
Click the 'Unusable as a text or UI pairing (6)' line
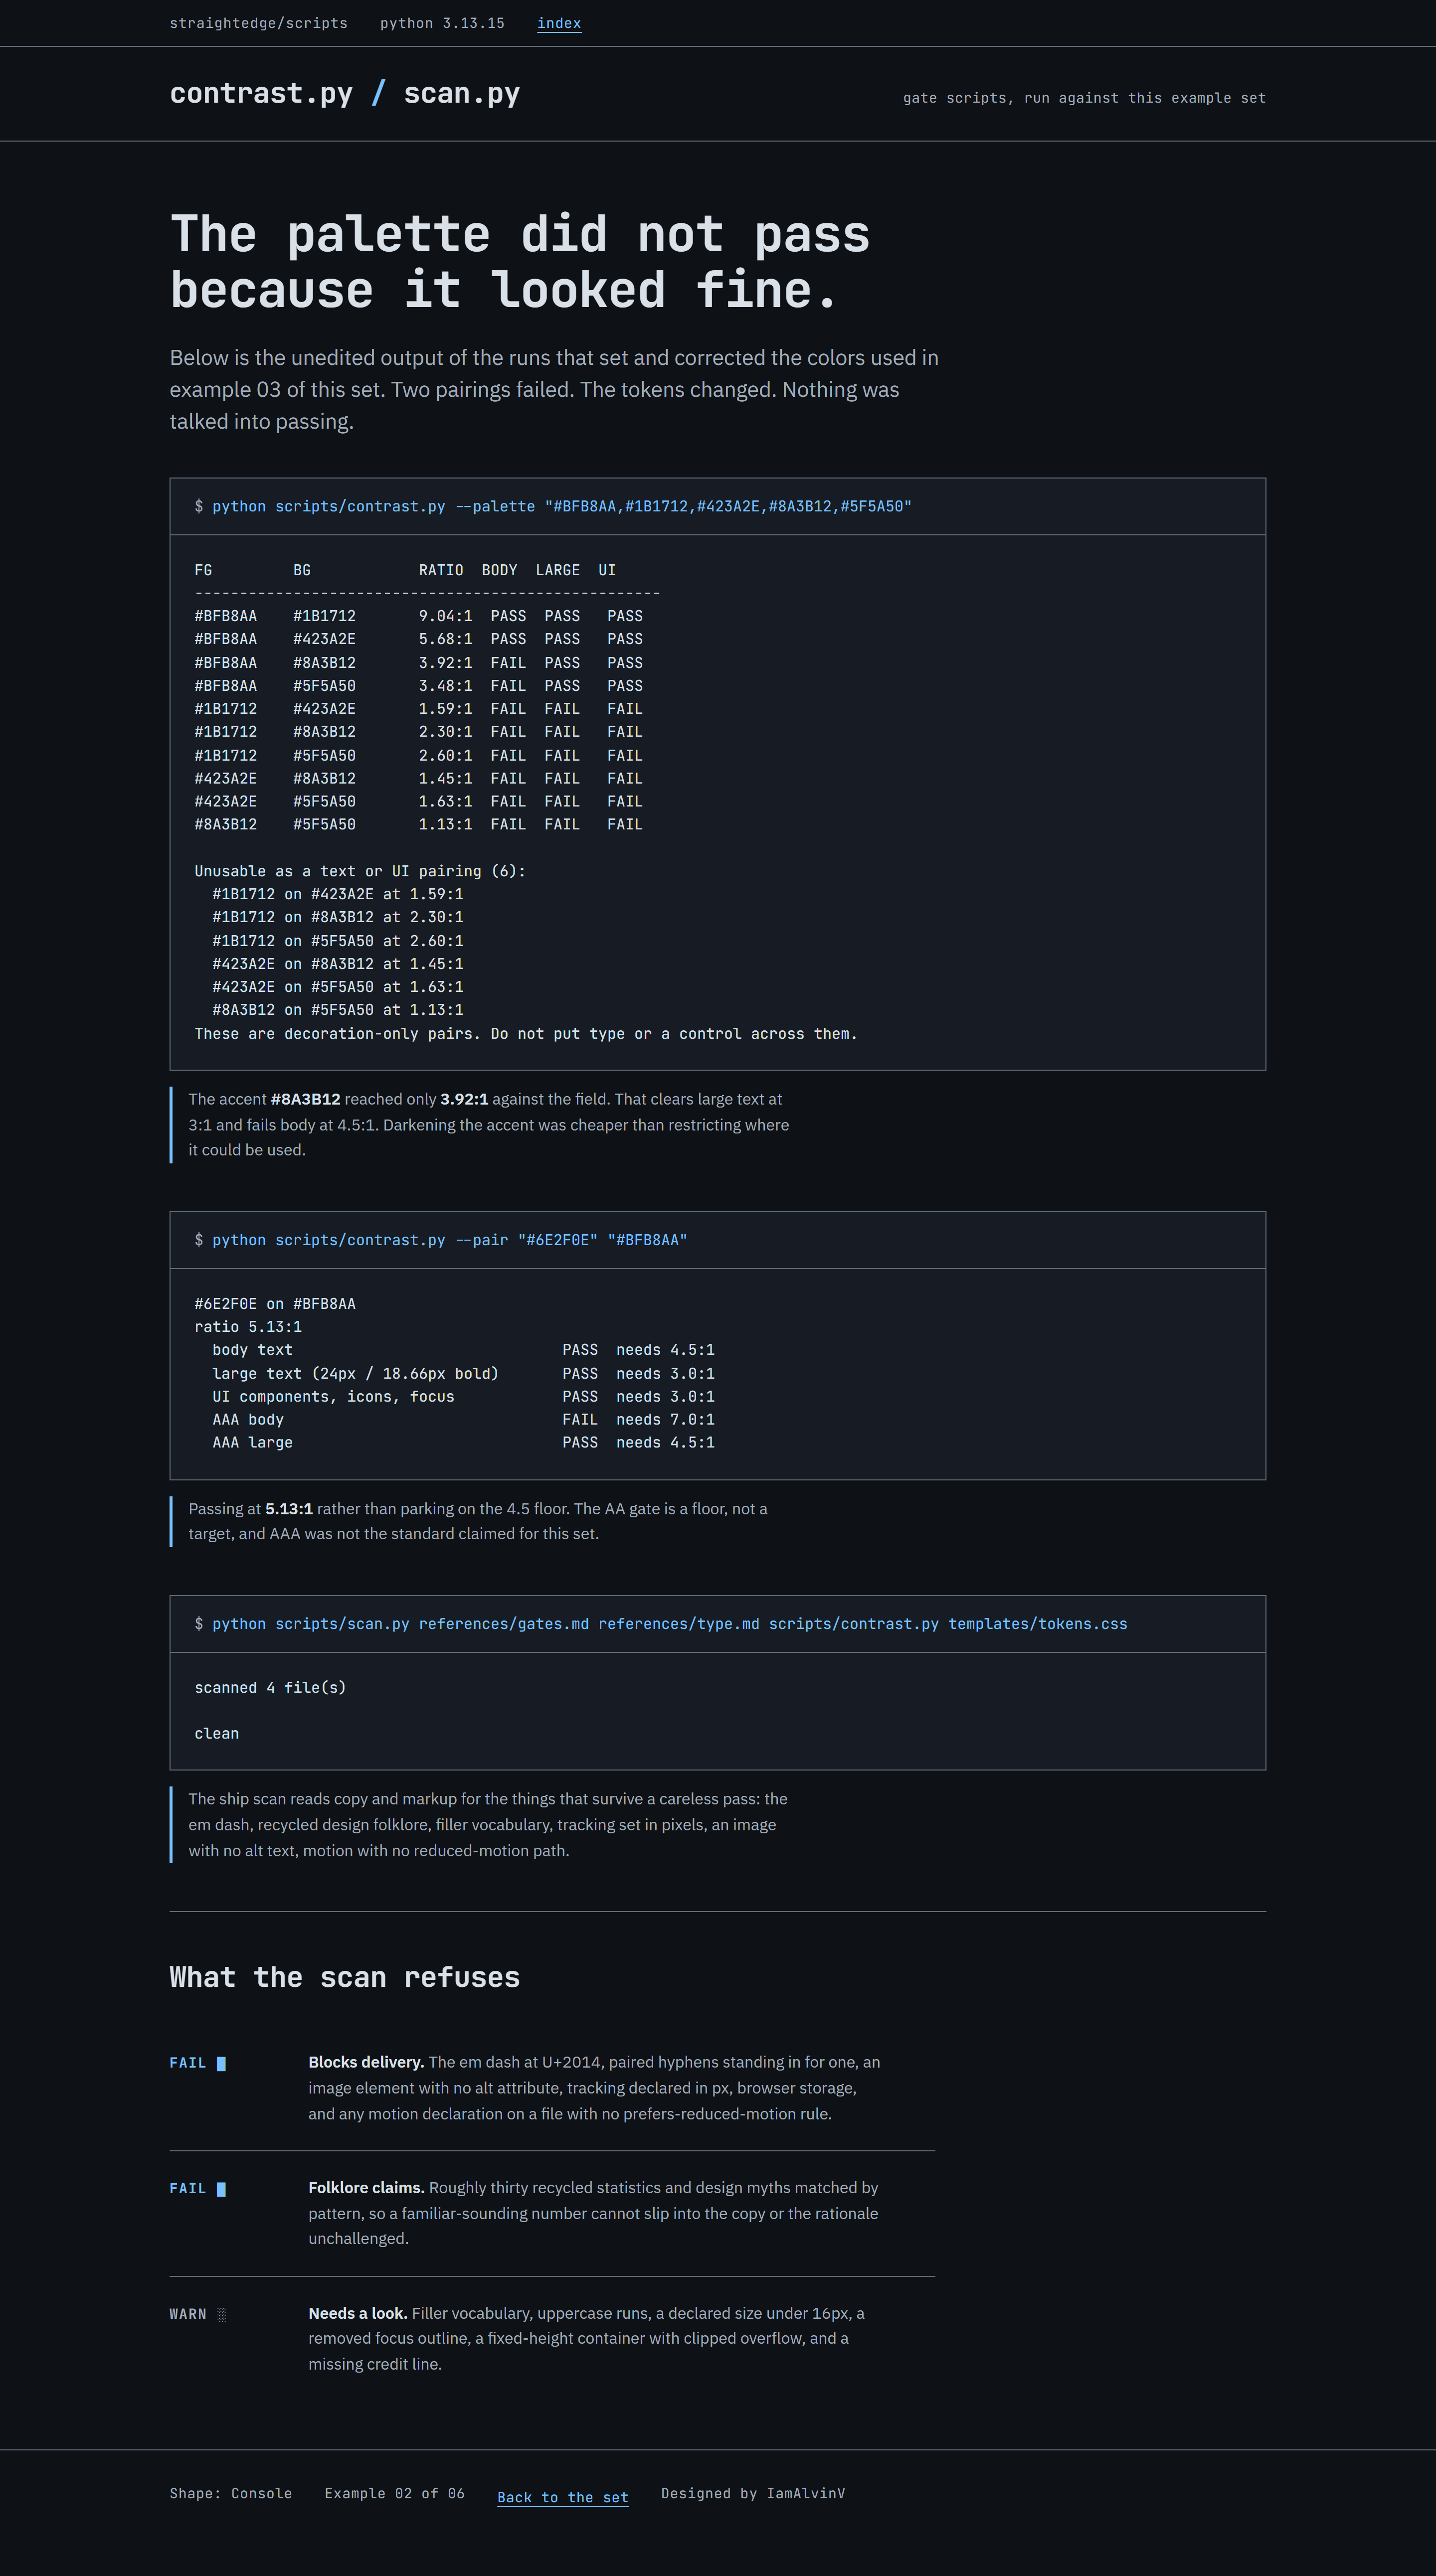[360, 871]
